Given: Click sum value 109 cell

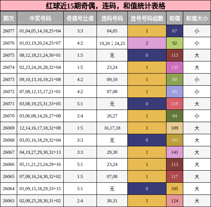Looking at the screenshot, I should pyautogui.click(x=175, y=128).
